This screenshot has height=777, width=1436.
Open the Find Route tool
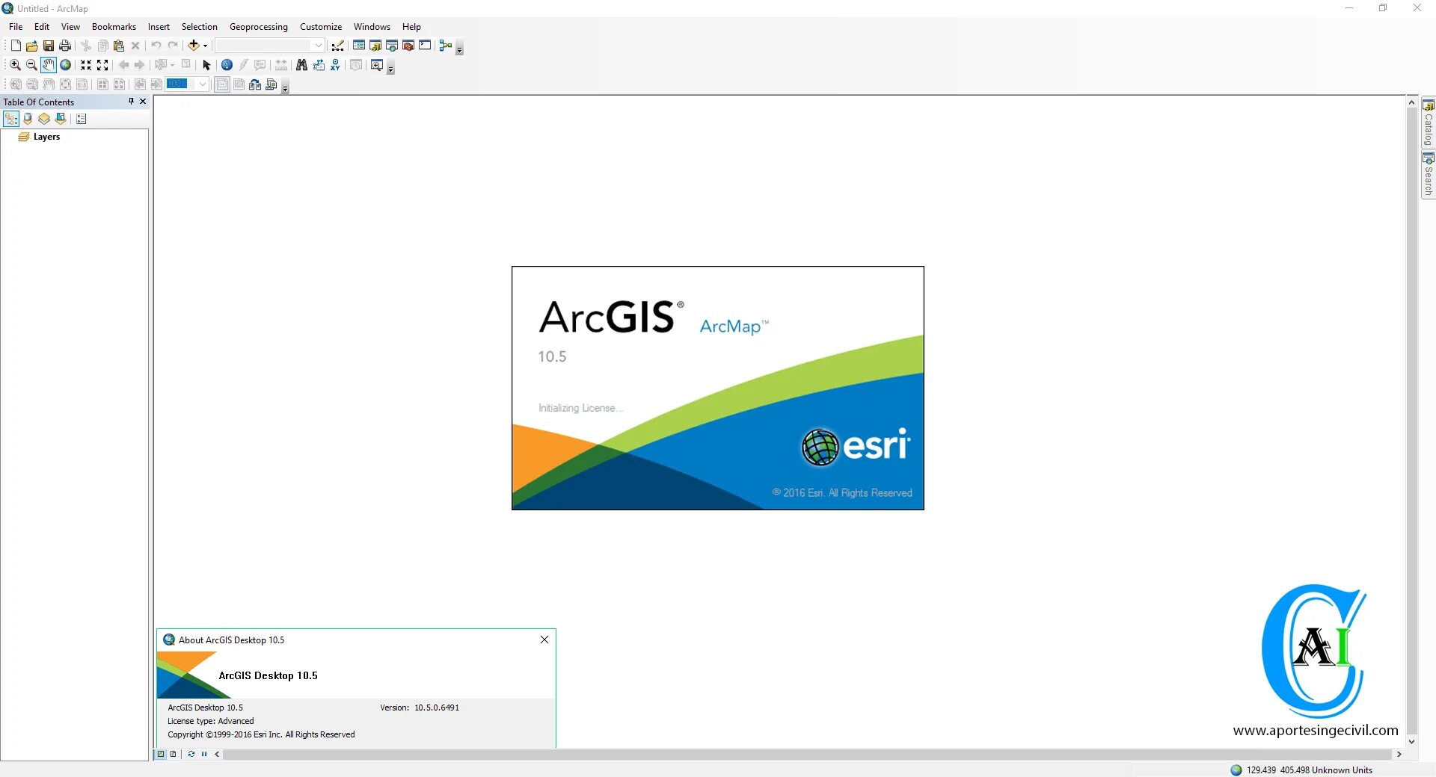point(319,65)
